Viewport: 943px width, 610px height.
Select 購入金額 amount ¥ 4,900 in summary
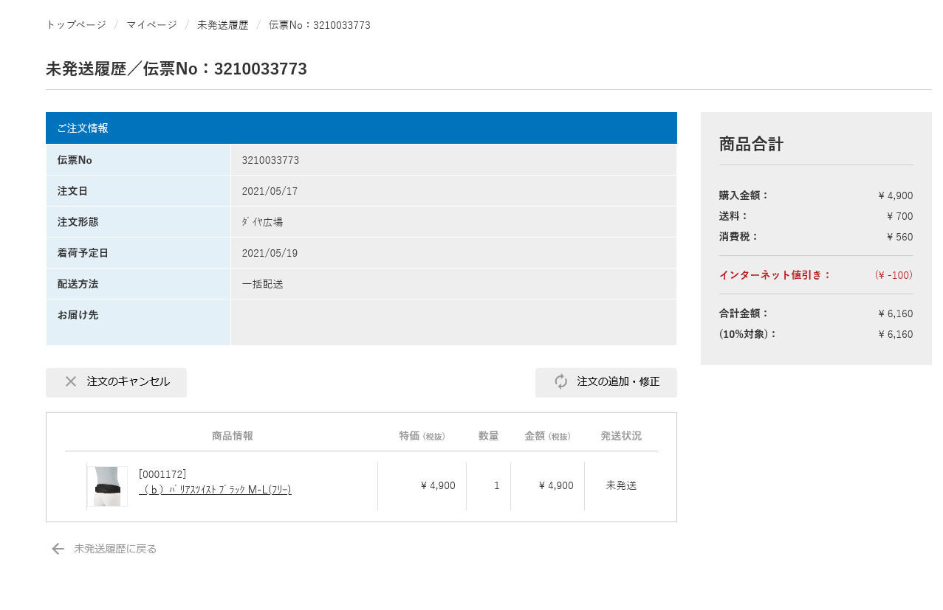895,195
